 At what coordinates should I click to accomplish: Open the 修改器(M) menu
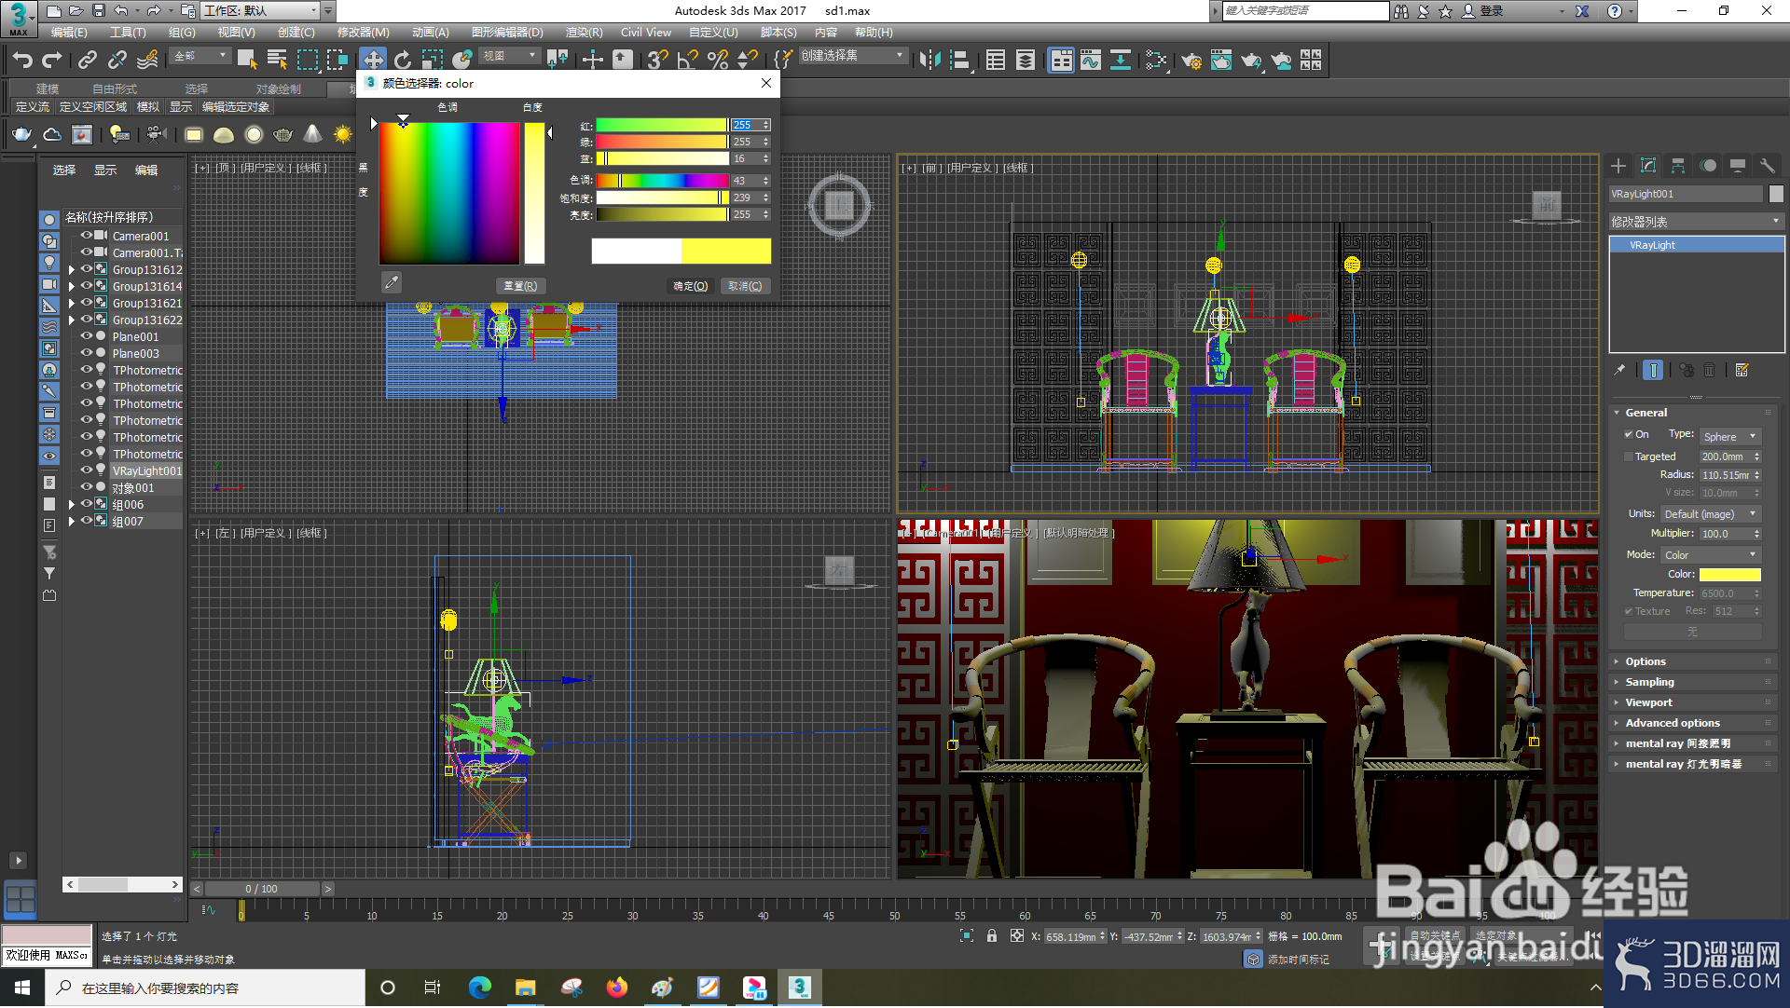click(363, 33)
